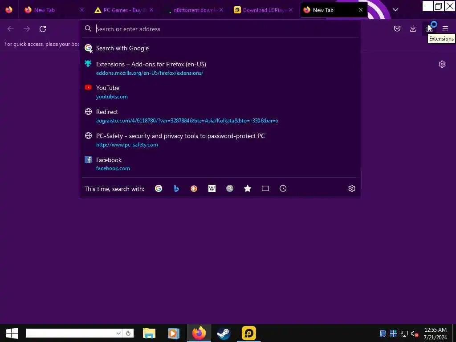Launch media player taskbar icon
456x342 pixels.
(173, 333)
